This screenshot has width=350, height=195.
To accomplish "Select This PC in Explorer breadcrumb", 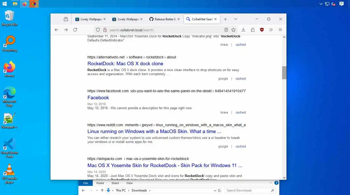I will point(121,190).
